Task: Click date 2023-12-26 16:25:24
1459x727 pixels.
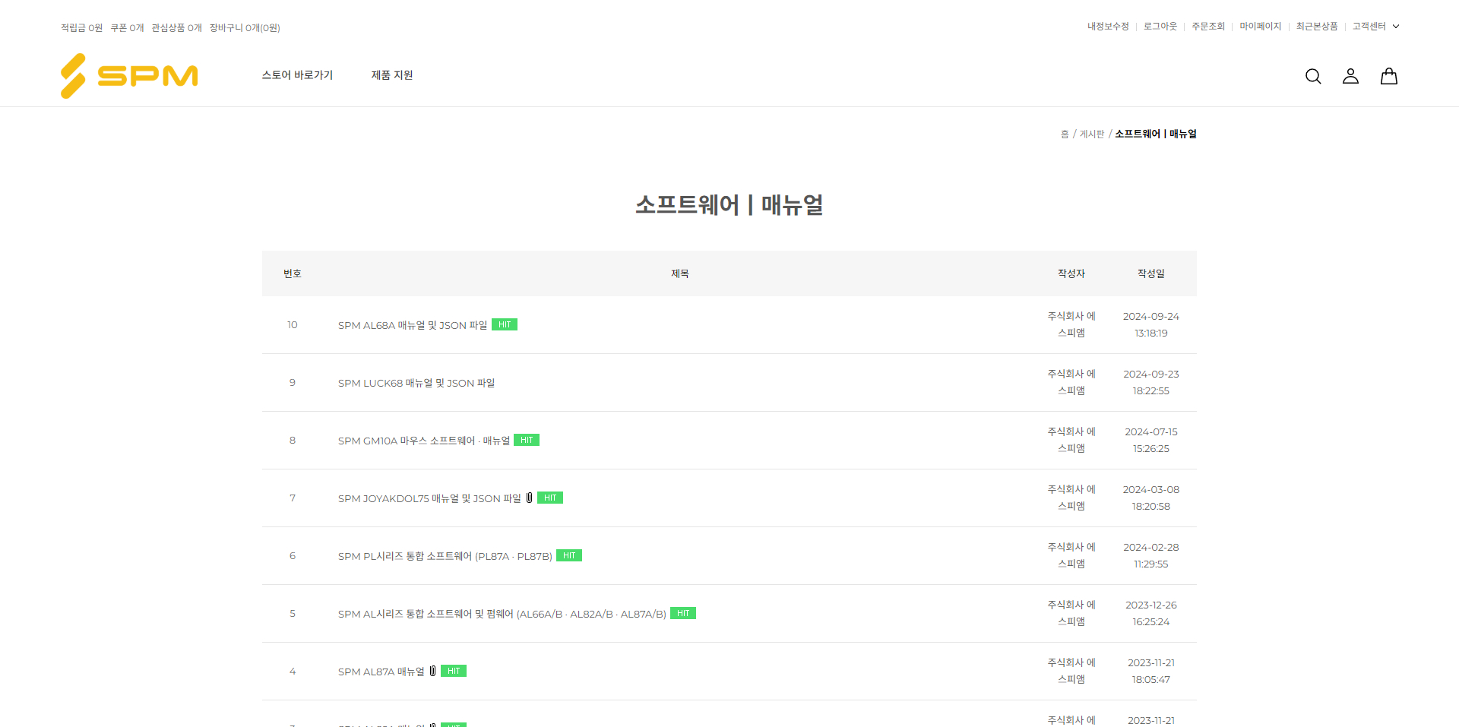Action: click(1151, 613)
